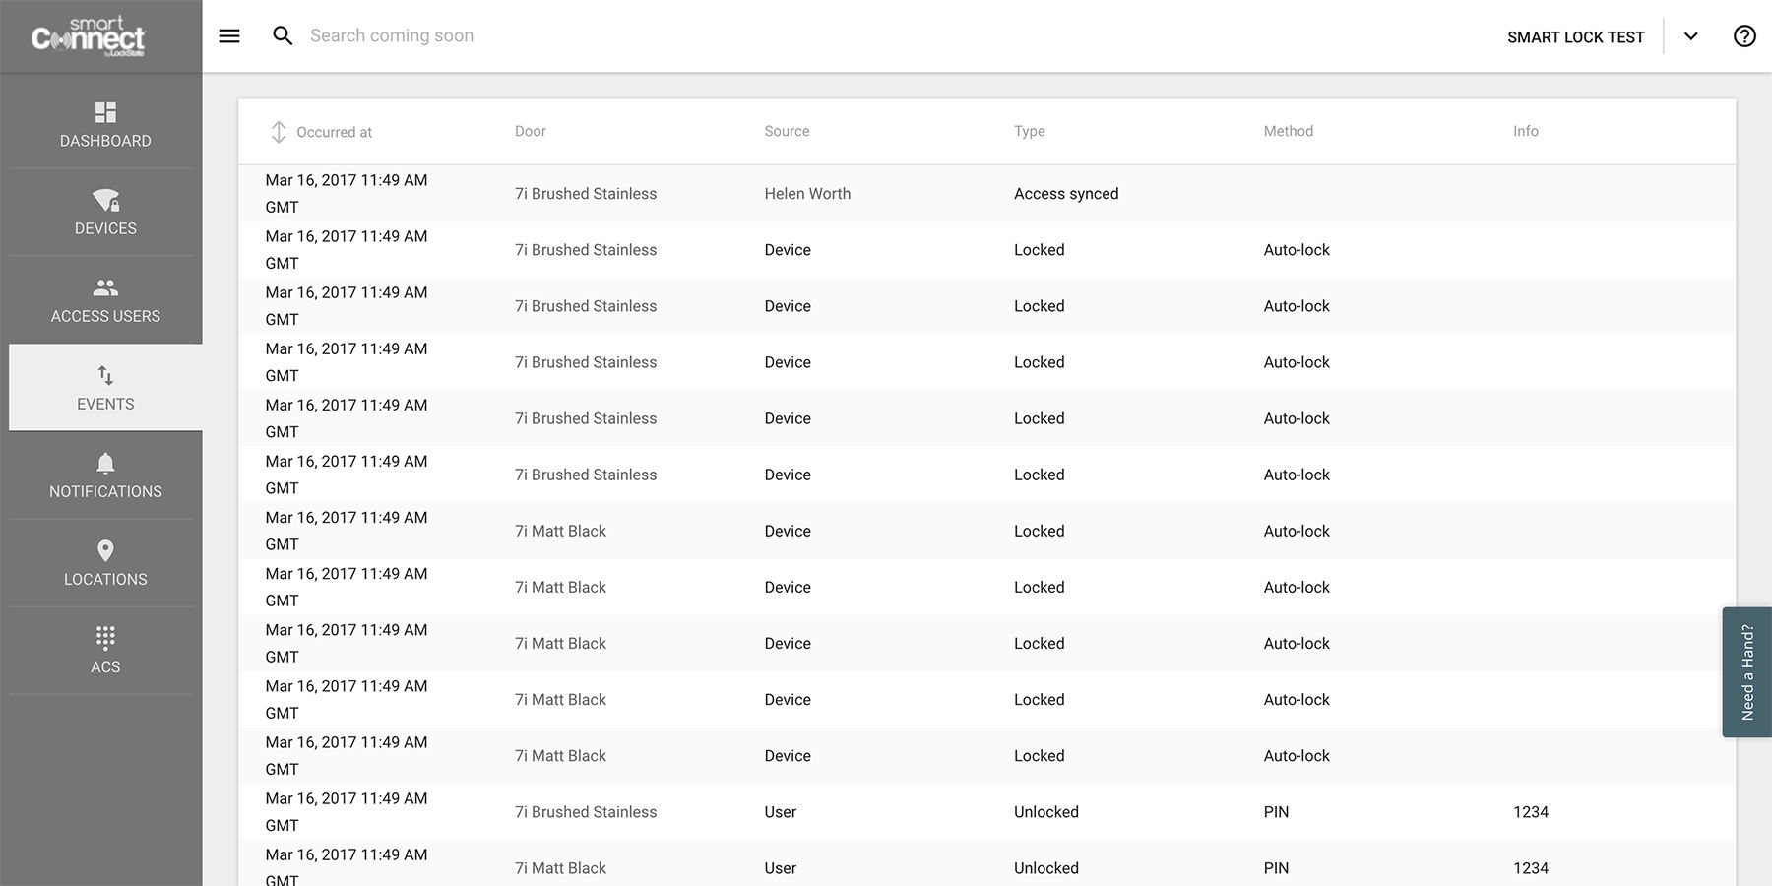Open the SMART LOCK TEST account label
Screen dimensions: 1772x886
[x=1575, y=37]
